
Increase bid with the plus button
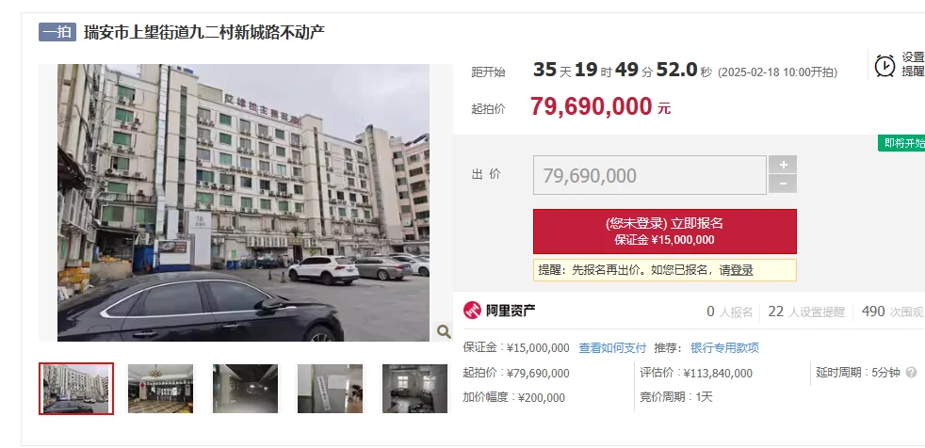[783, 165]
